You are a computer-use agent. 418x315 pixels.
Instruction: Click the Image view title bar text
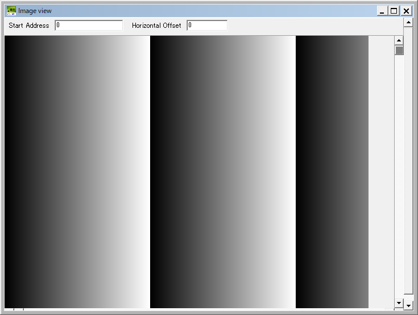[35, 11]
